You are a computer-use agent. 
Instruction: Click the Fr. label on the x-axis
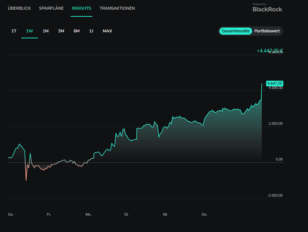point(49,214)
